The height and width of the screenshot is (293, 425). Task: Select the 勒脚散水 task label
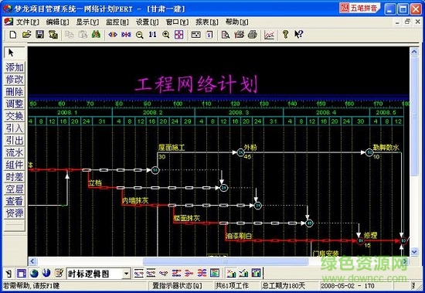[x=386, y=148]
